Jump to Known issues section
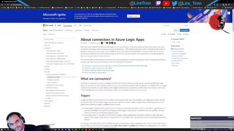Viewport: 234px width, 131px height. [x=175, y=63]
